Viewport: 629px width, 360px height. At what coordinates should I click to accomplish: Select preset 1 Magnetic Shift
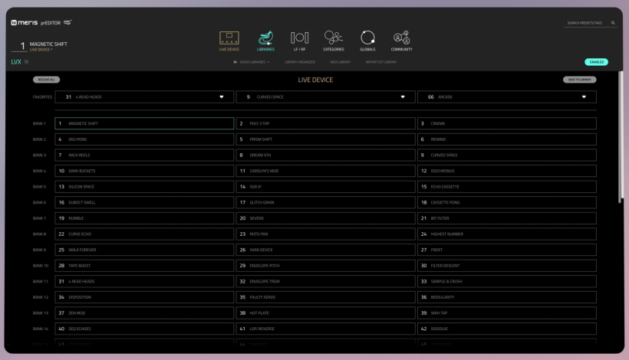pyautogui.click(x=144, y=123)
